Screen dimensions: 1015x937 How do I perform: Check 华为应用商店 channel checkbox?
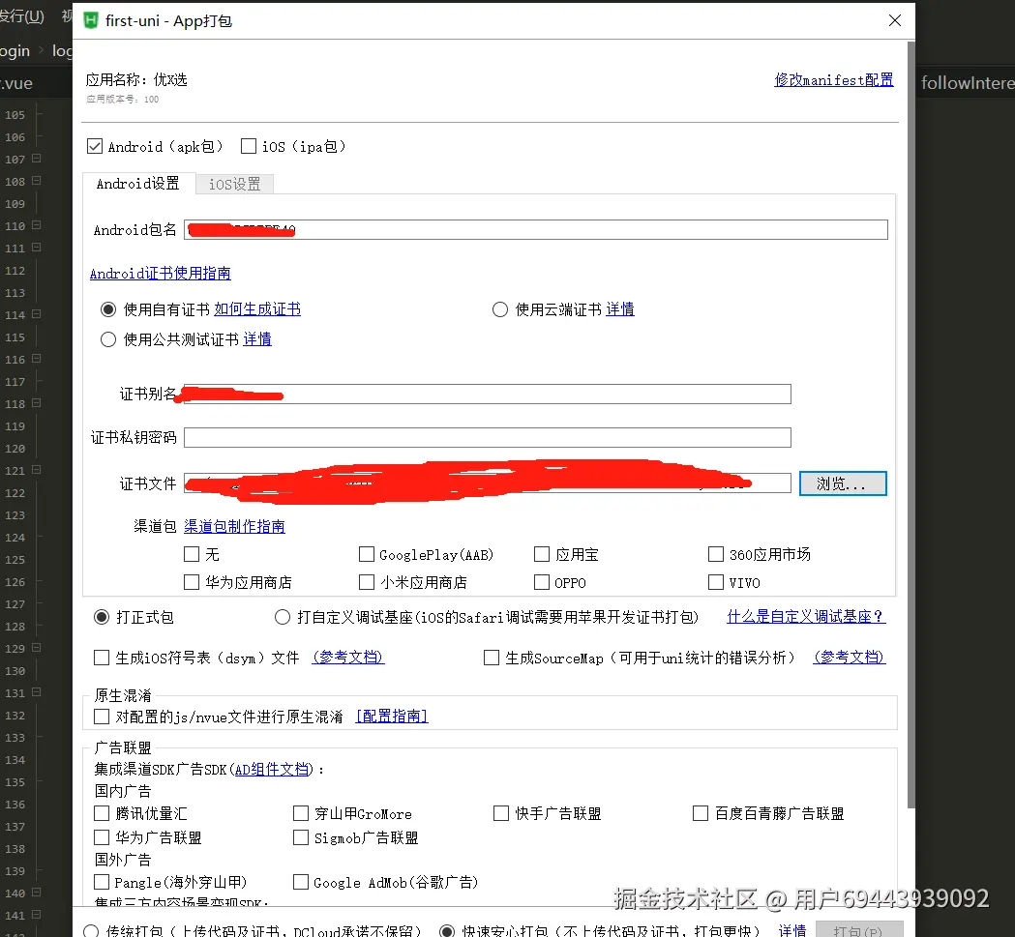[x=192, y=582]
